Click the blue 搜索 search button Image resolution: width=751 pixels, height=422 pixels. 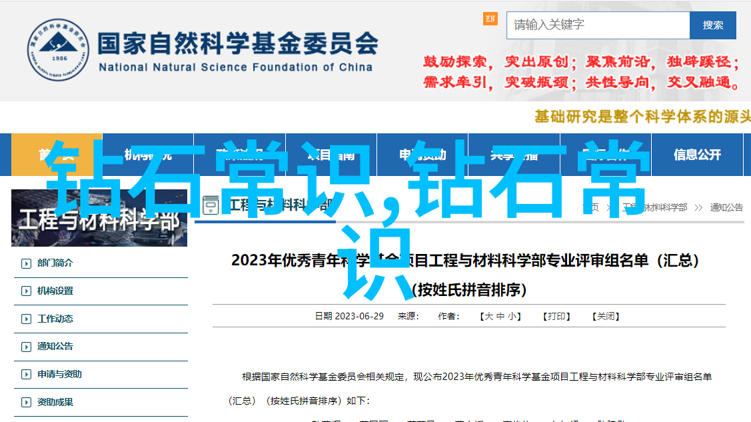point(713,25)
